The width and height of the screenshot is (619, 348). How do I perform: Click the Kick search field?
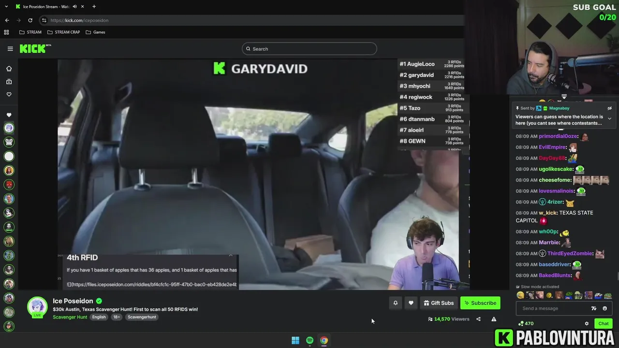(309, 49)
